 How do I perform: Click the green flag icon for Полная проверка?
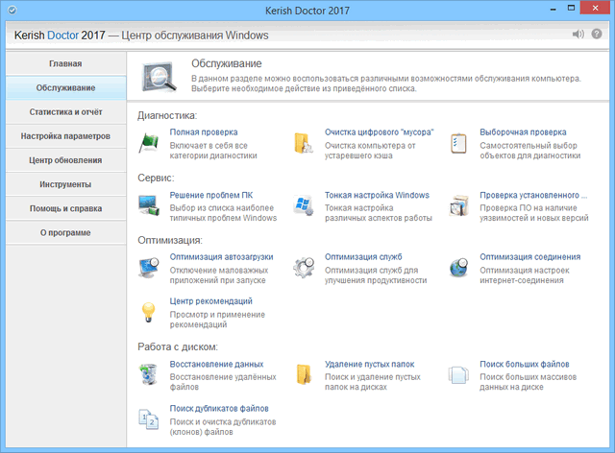150,142
